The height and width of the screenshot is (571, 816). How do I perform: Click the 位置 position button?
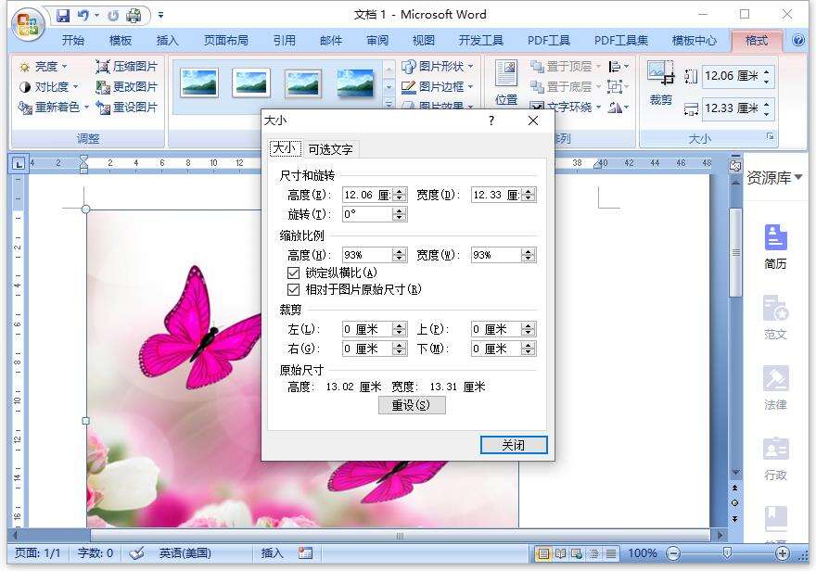pos(506,82)
